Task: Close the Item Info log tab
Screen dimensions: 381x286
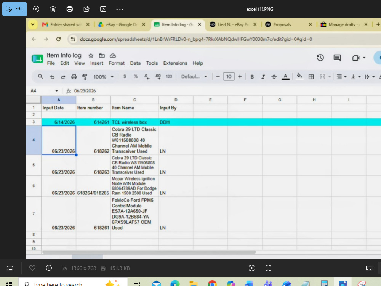Action: pyautogui.click(x=200, y=24)
